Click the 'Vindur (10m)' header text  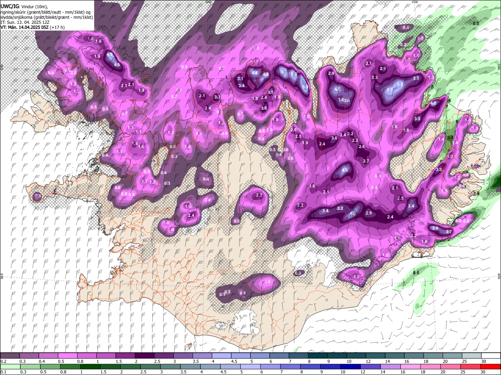pos(34,6)
